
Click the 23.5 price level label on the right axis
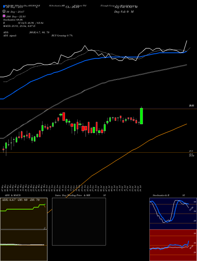click(191, 151)
